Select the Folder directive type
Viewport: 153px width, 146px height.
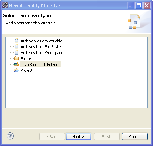(26, 59)
